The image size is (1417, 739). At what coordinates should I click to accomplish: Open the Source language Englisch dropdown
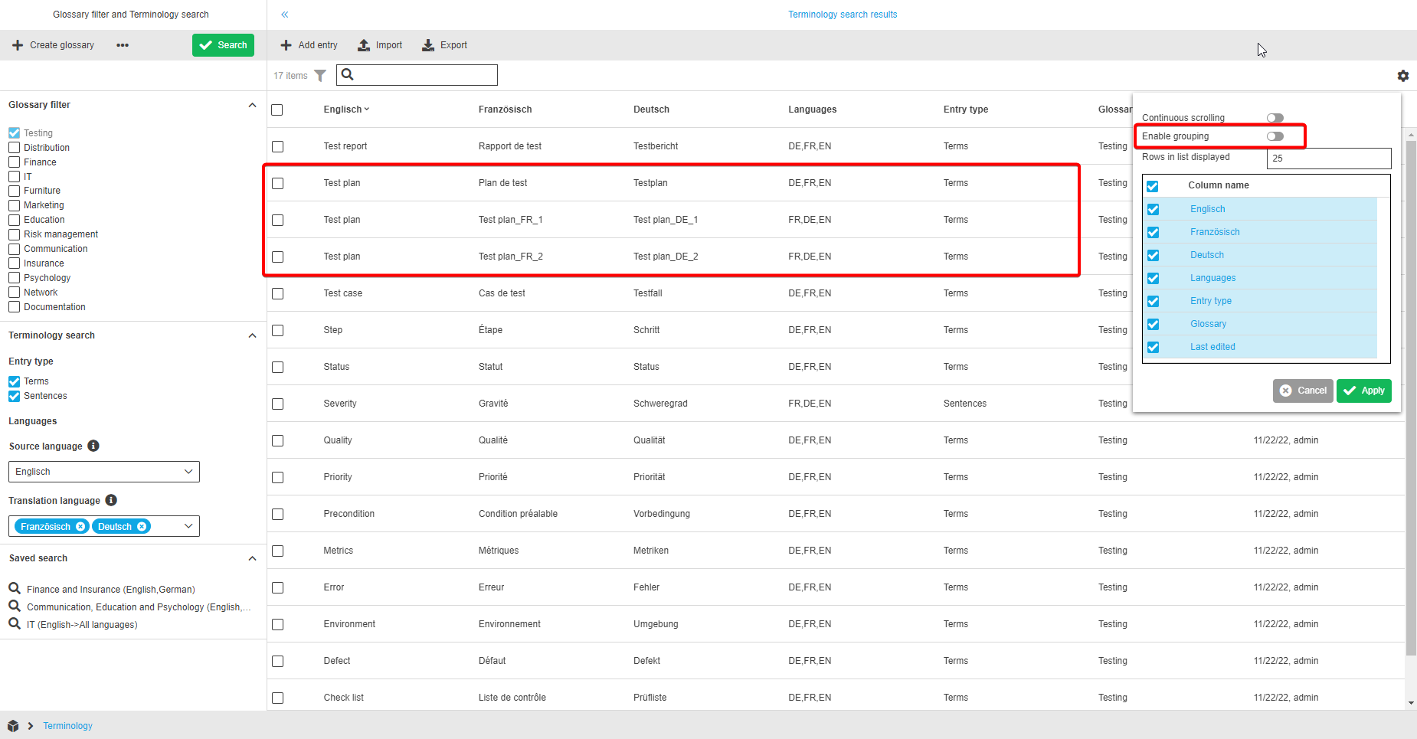pos(103,472)
